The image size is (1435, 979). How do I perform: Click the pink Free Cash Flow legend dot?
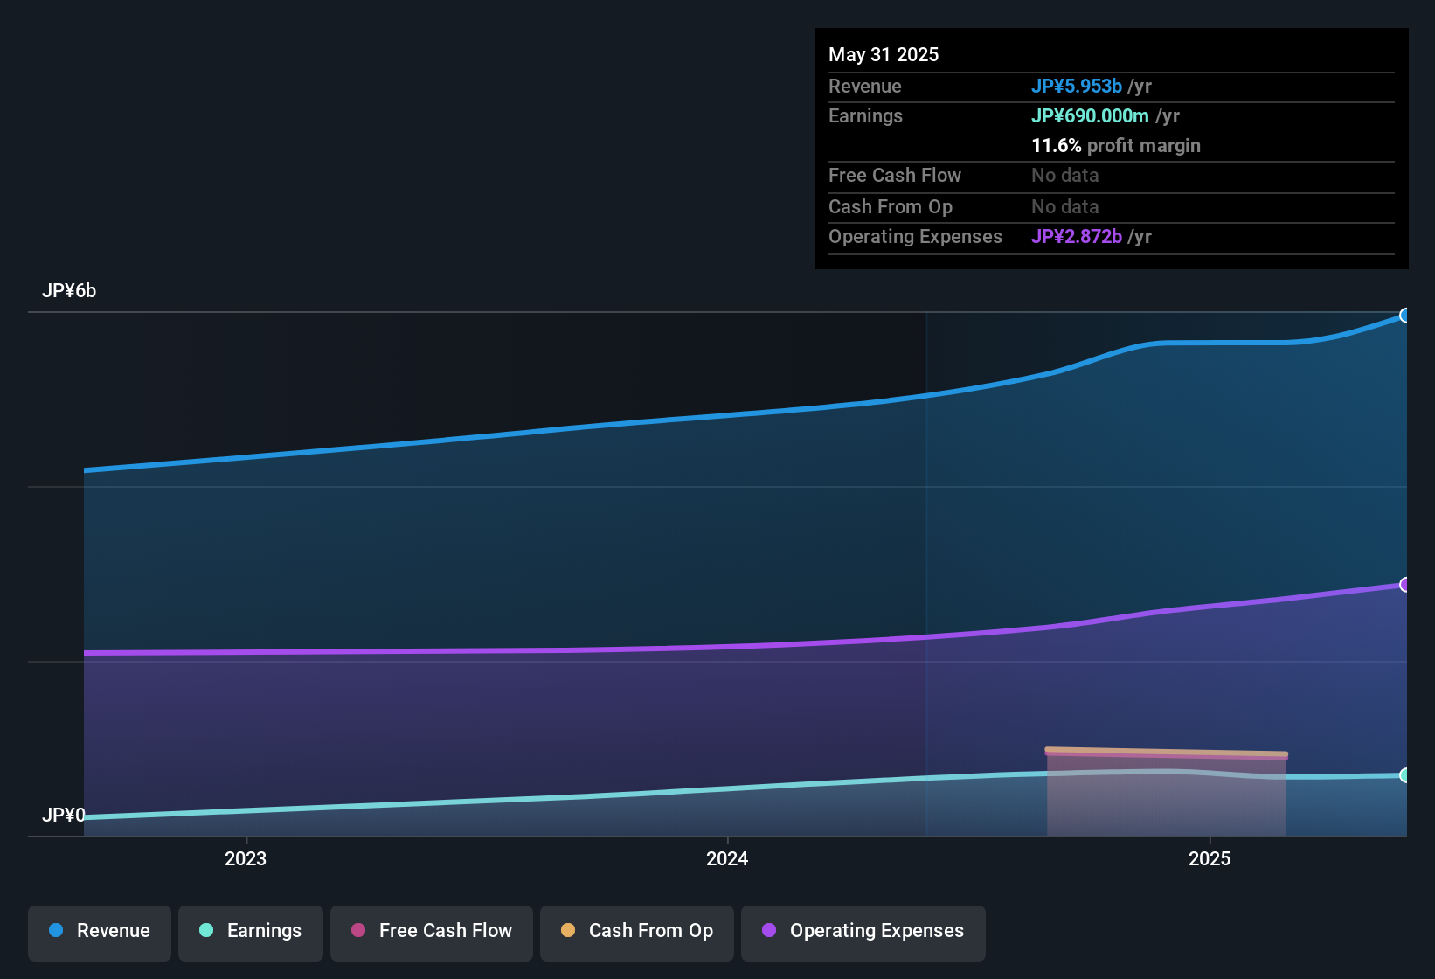[x=358, y=930]
